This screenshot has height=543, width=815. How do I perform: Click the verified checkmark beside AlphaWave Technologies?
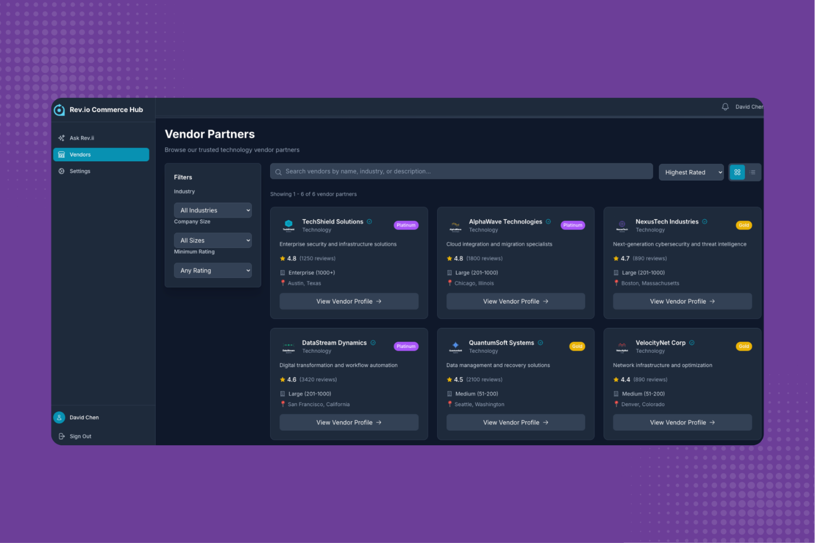549,221
